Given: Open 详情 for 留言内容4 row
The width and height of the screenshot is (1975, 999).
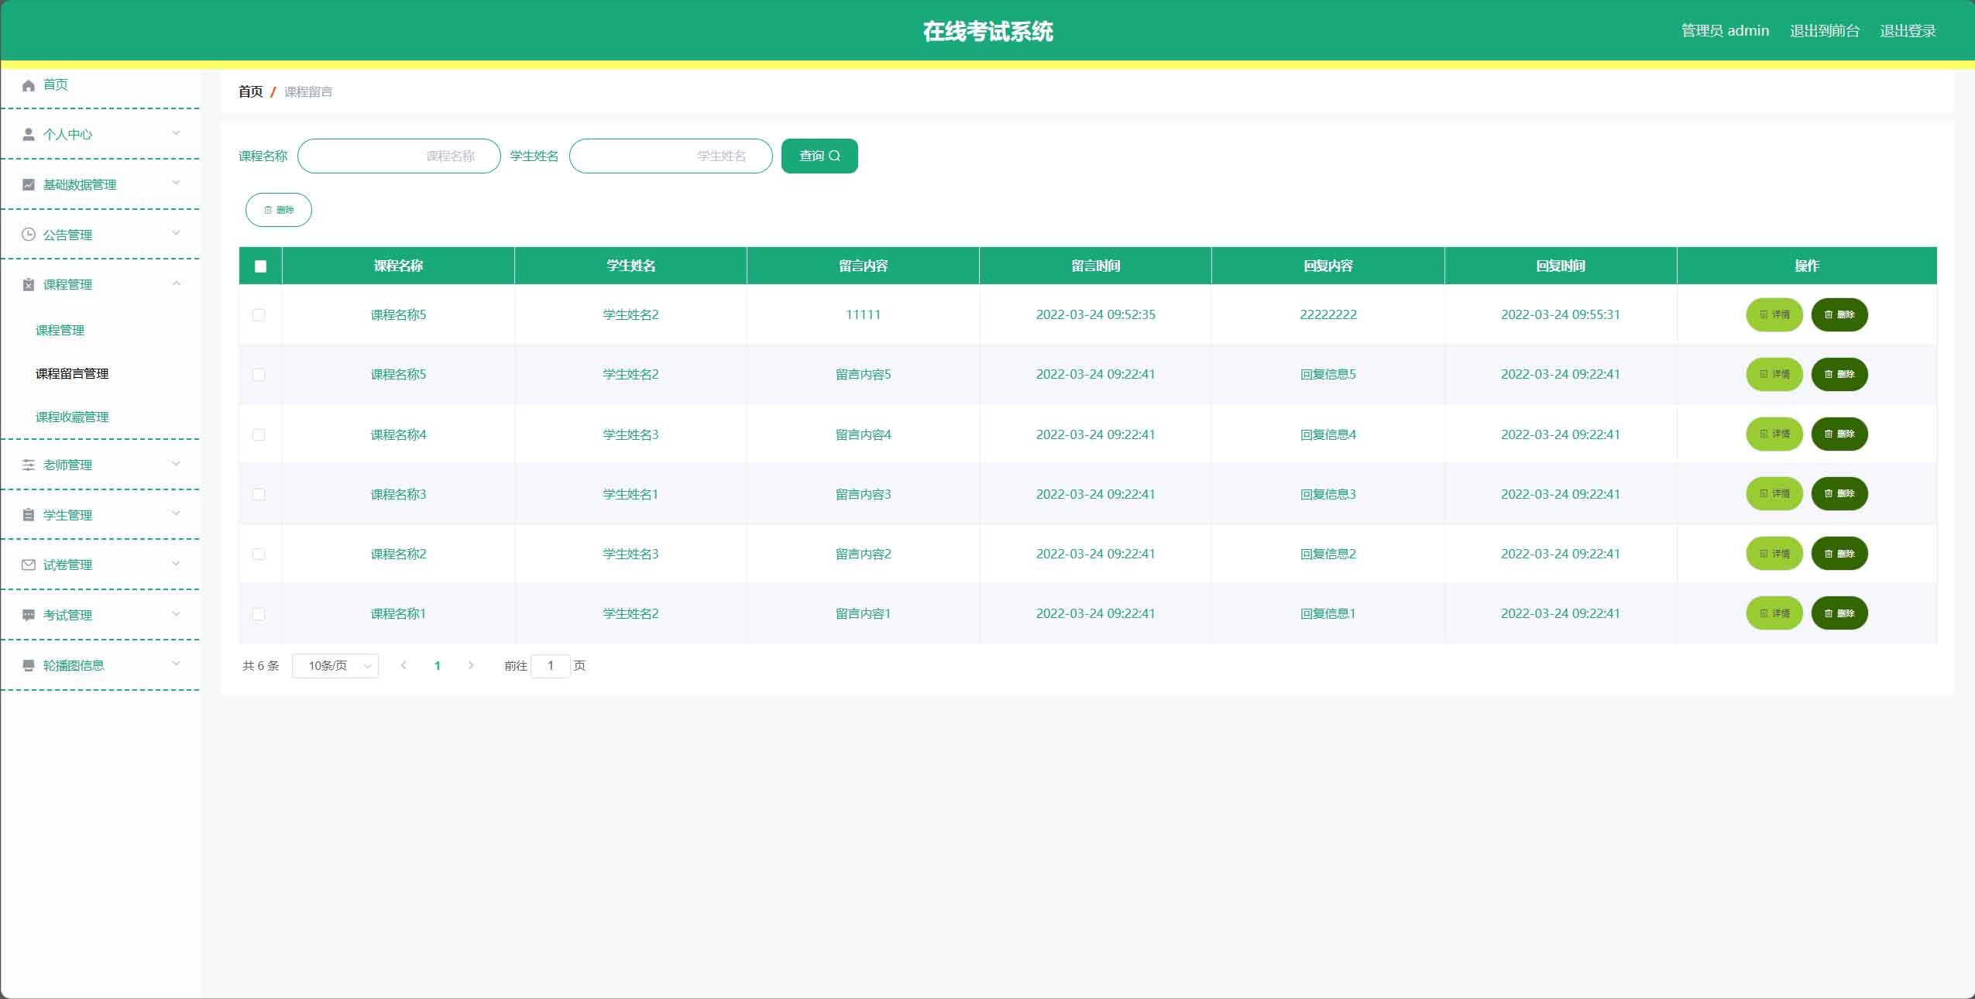Looking at the screenshot, I should click(x=1774, y=434).
